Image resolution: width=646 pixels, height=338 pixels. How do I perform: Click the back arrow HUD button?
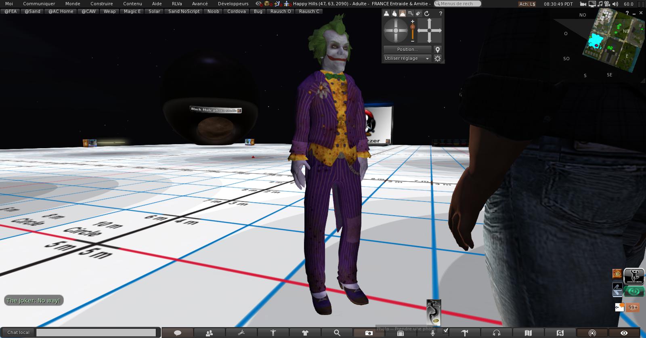coord(617,290)
